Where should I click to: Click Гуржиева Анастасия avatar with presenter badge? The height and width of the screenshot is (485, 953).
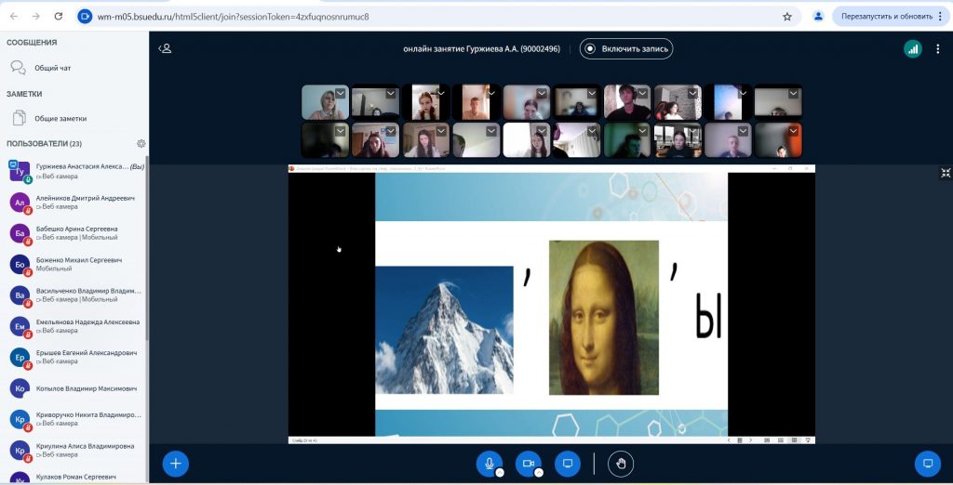tap(20, 171)
